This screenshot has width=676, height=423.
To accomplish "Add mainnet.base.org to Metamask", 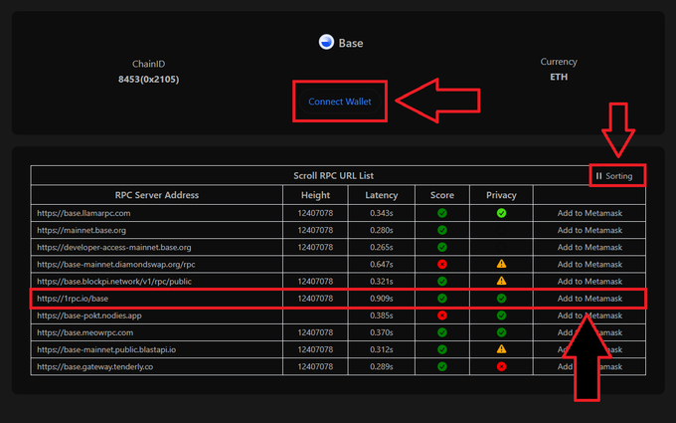I will [590, 230].
